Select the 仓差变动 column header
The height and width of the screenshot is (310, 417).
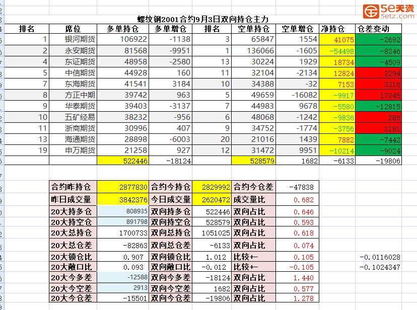(378, 29)
